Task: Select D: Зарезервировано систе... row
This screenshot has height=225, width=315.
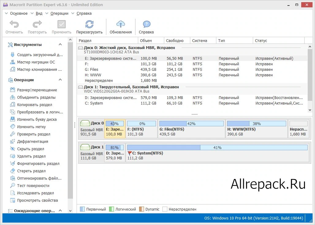Action: (192, 98)
